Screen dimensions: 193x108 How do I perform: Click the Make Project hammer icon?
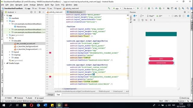(109, 8)
